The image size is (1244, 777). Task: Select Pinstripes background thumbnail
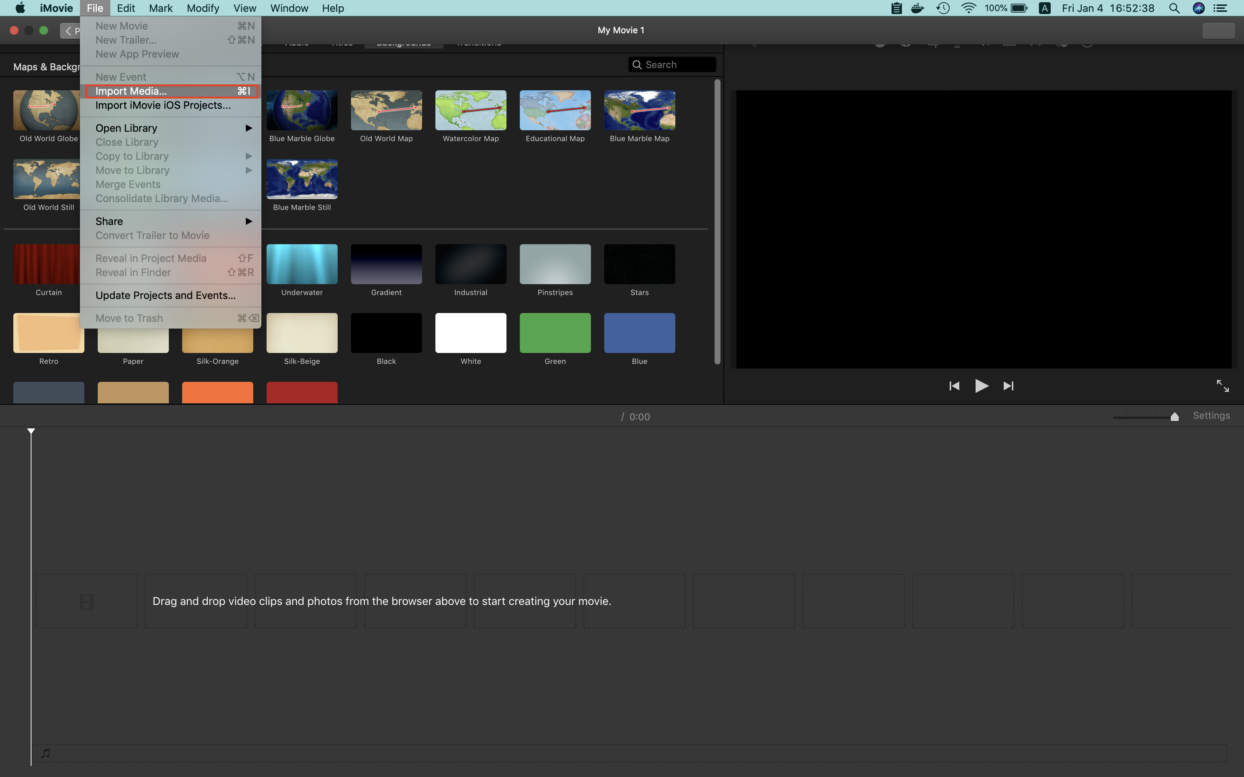click(x=555, y=264)
